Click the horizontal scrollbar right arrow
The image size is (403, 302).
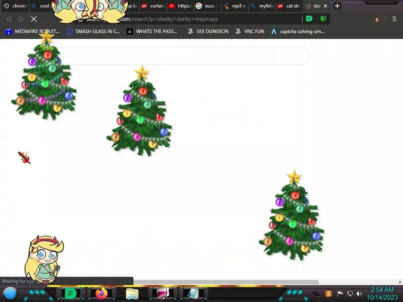(400, 282)
